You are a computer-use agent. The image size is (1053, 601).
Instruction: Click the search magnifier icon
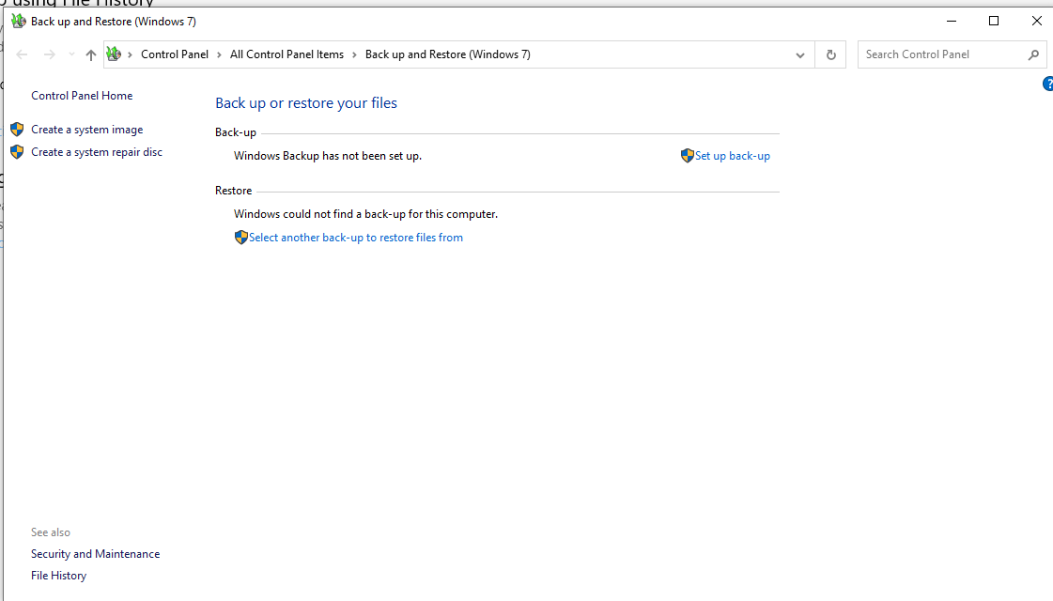click(x=1033, y=55)
